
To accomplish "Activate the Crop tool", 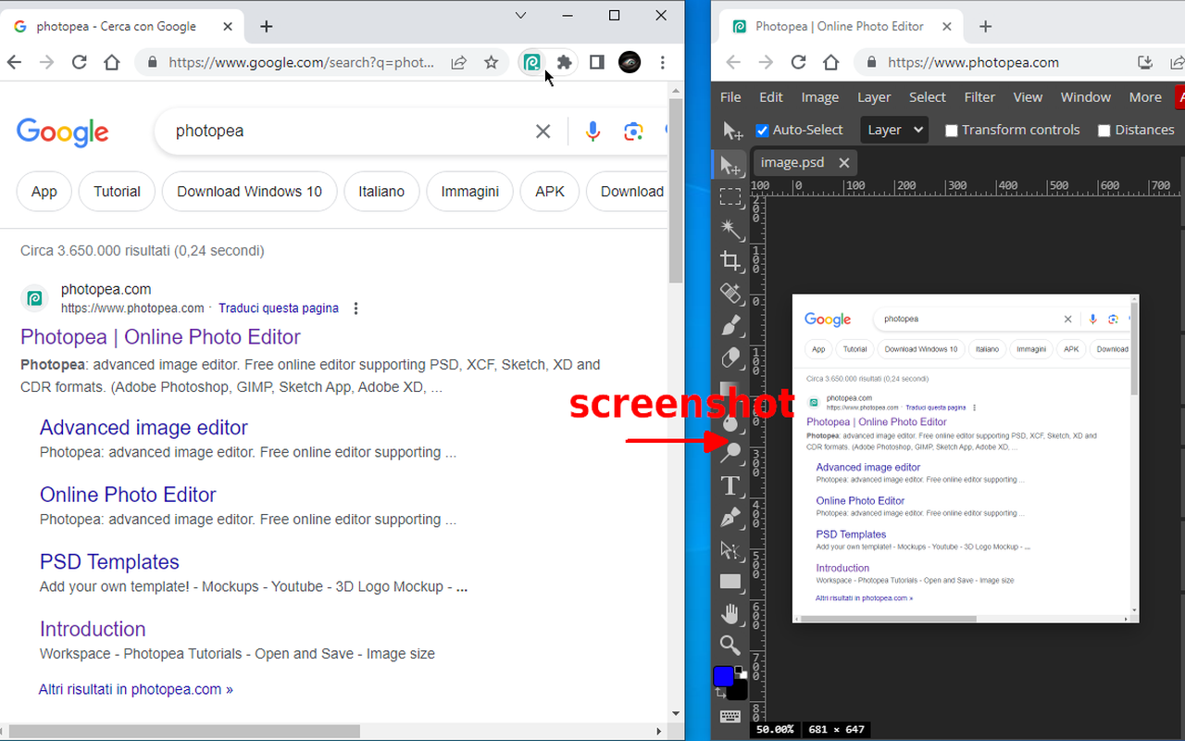I will click(730, 261).
